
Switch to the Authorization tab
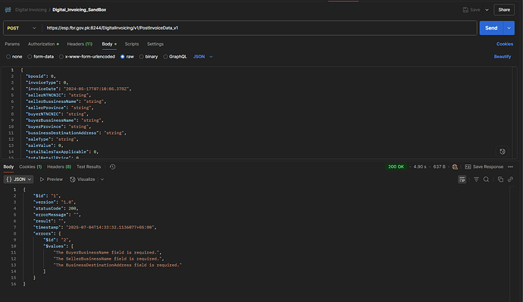click(x=43, y=44)
